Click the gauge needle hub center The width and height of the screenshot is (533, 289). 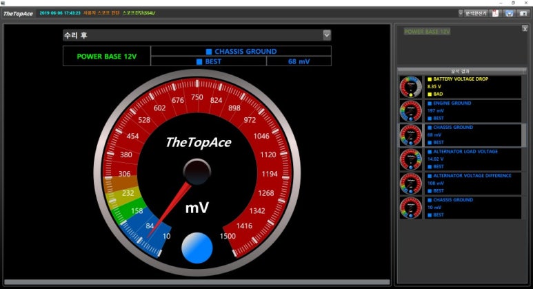click(197, 172)
